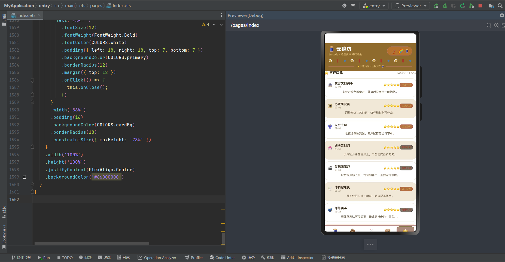Click the attach debugger bug icon

pyautogui.click(x=471, y=6)
